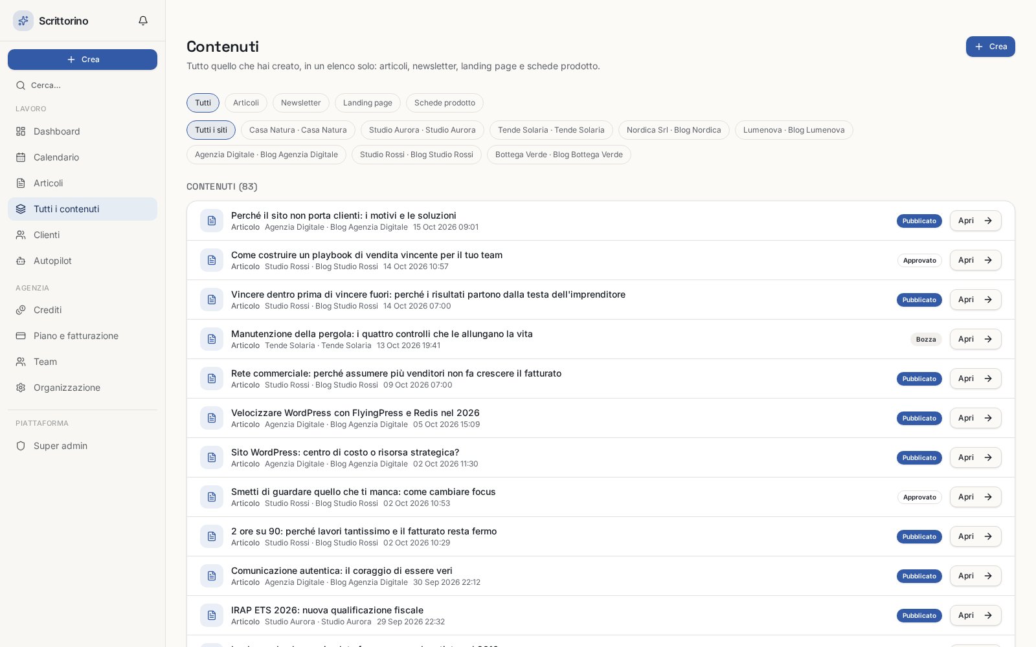Filter by the Tende Solaria site

551,130
